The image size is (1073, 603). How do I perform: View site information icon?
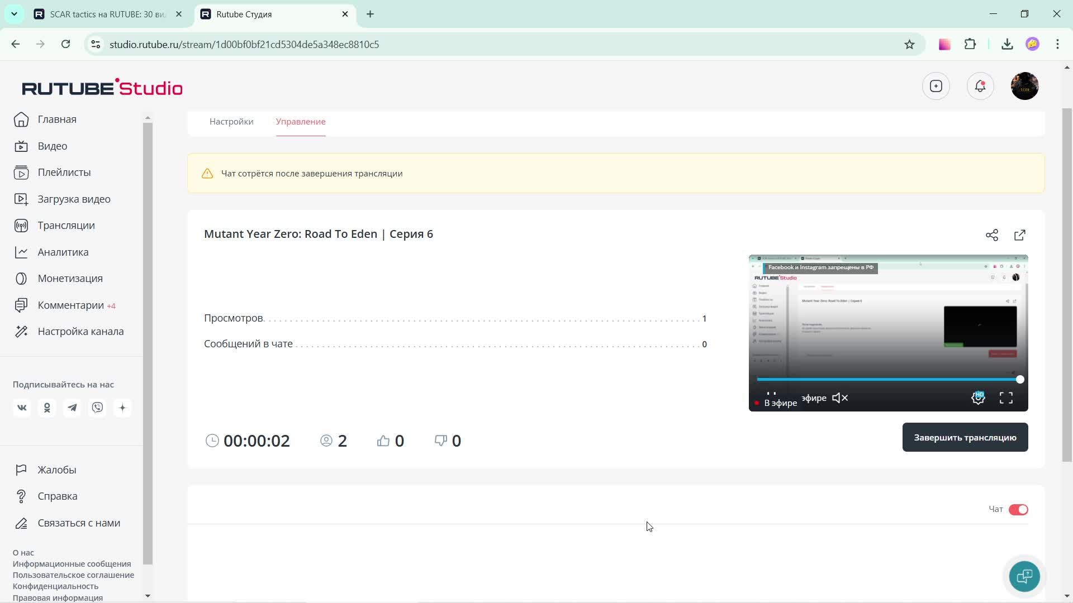tap(96, 45)
